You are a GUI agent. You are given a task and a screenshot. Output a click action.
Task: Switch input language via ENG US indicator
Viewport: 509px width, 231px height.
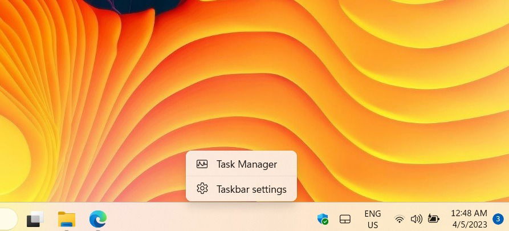373,219
